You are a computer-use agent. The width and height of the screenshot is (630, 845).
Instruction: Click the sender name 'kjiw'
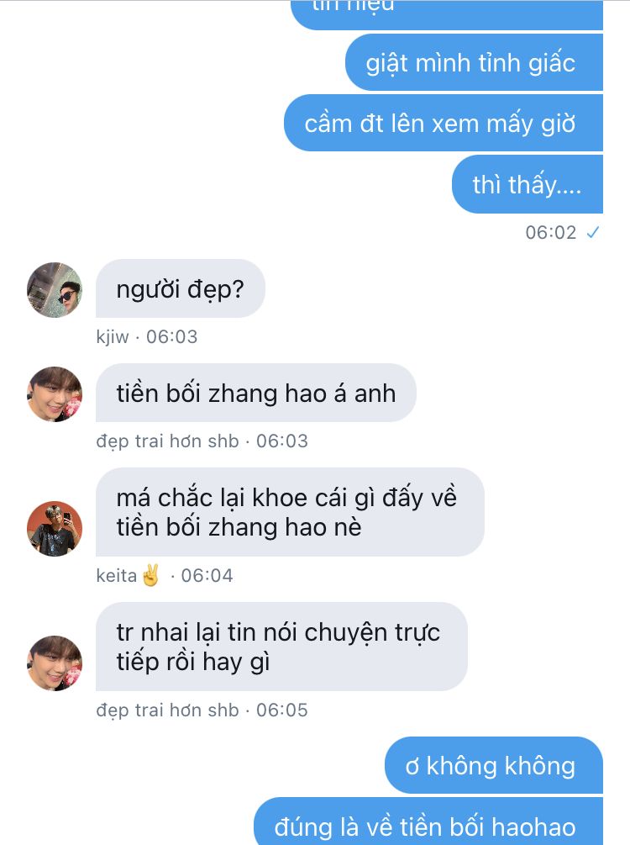113,337
